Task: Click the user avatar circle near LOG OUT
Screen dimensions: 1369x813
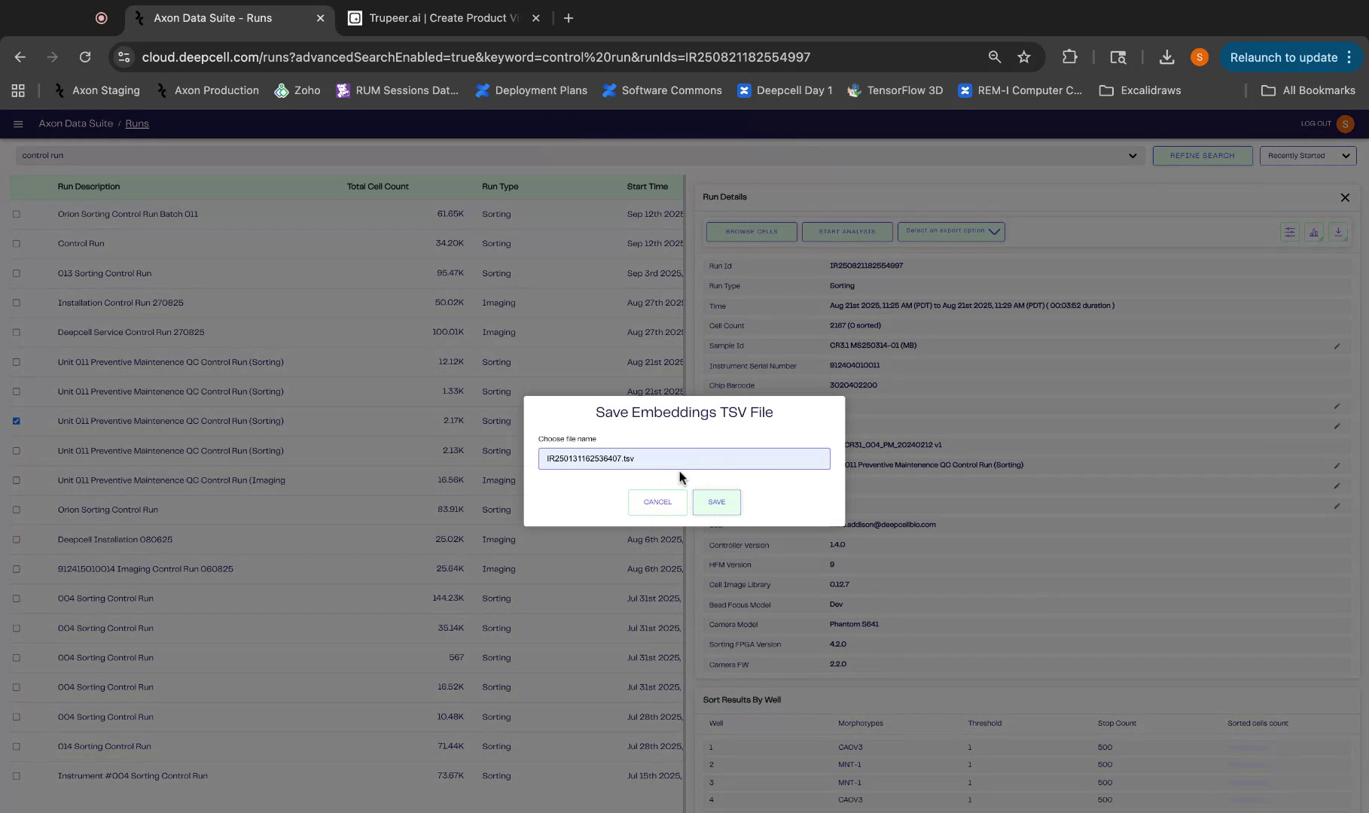Action: pos(1345,123)
